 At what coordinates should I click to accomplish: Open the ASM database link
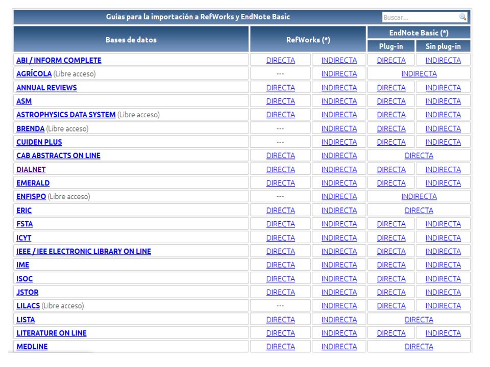tap(24, 101)
